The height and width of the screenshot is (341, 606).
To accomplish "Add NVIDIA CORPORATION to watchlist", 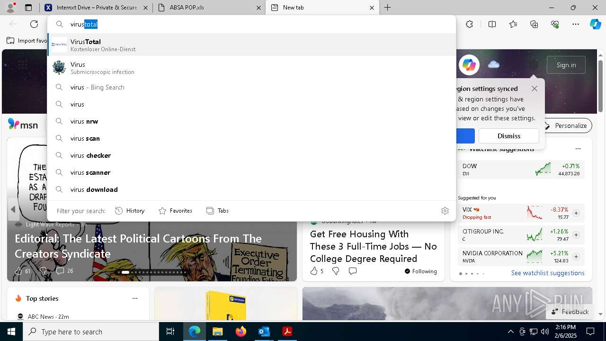I will (x=576, y=257).
